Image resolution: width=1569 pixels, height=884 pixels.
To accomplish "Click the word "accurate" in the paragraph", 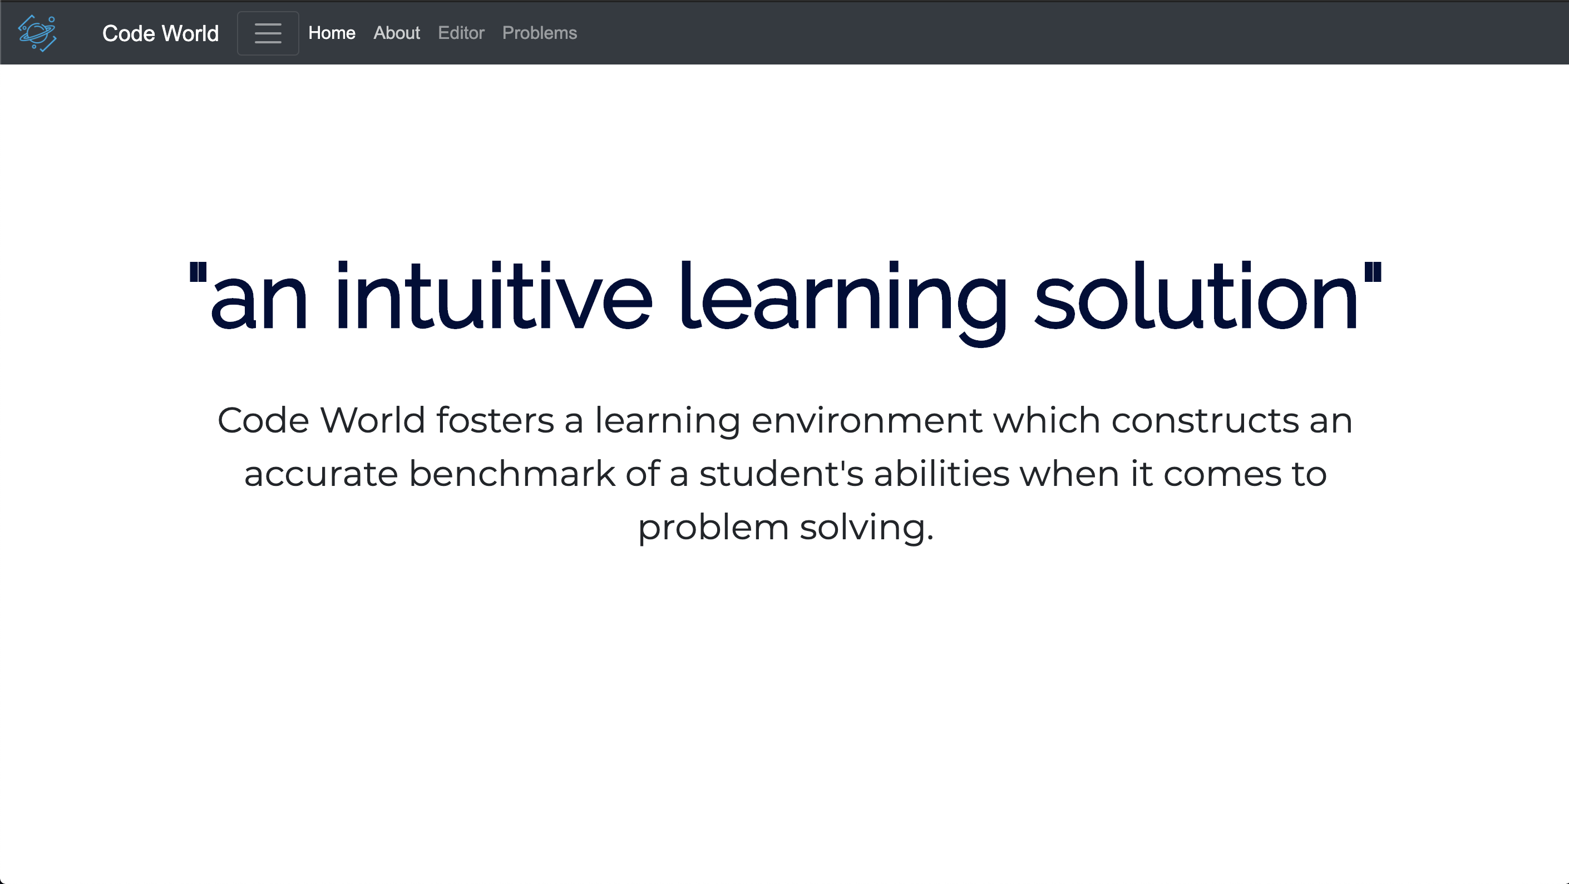I will coord(321,474).
